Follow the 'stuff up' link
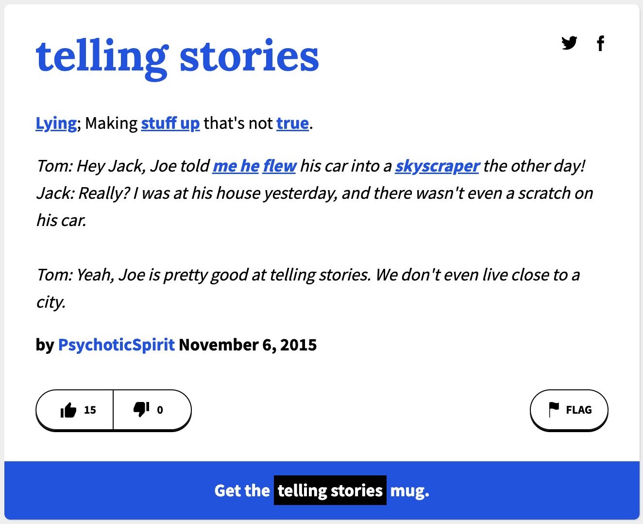The width and height of the screenshot is (643, 524). click(170, 123)
